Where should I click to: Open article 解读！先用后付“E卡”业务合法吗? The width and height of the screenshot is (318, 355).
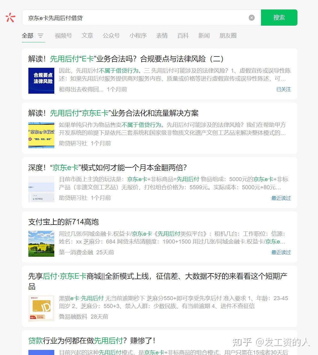pos(126,59)
